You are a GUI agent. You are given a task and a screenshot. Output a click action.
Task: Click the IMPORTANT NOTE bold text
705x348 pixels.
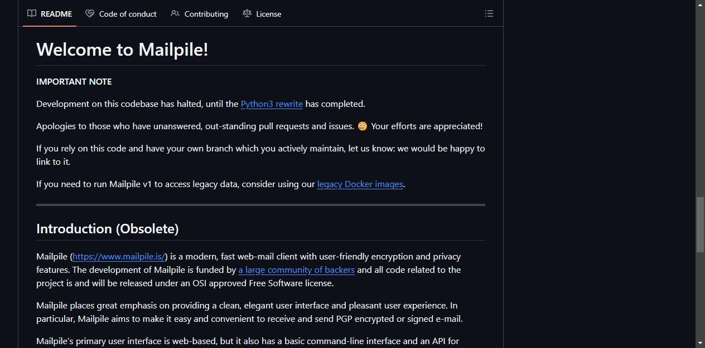click(x=74, y=82)
